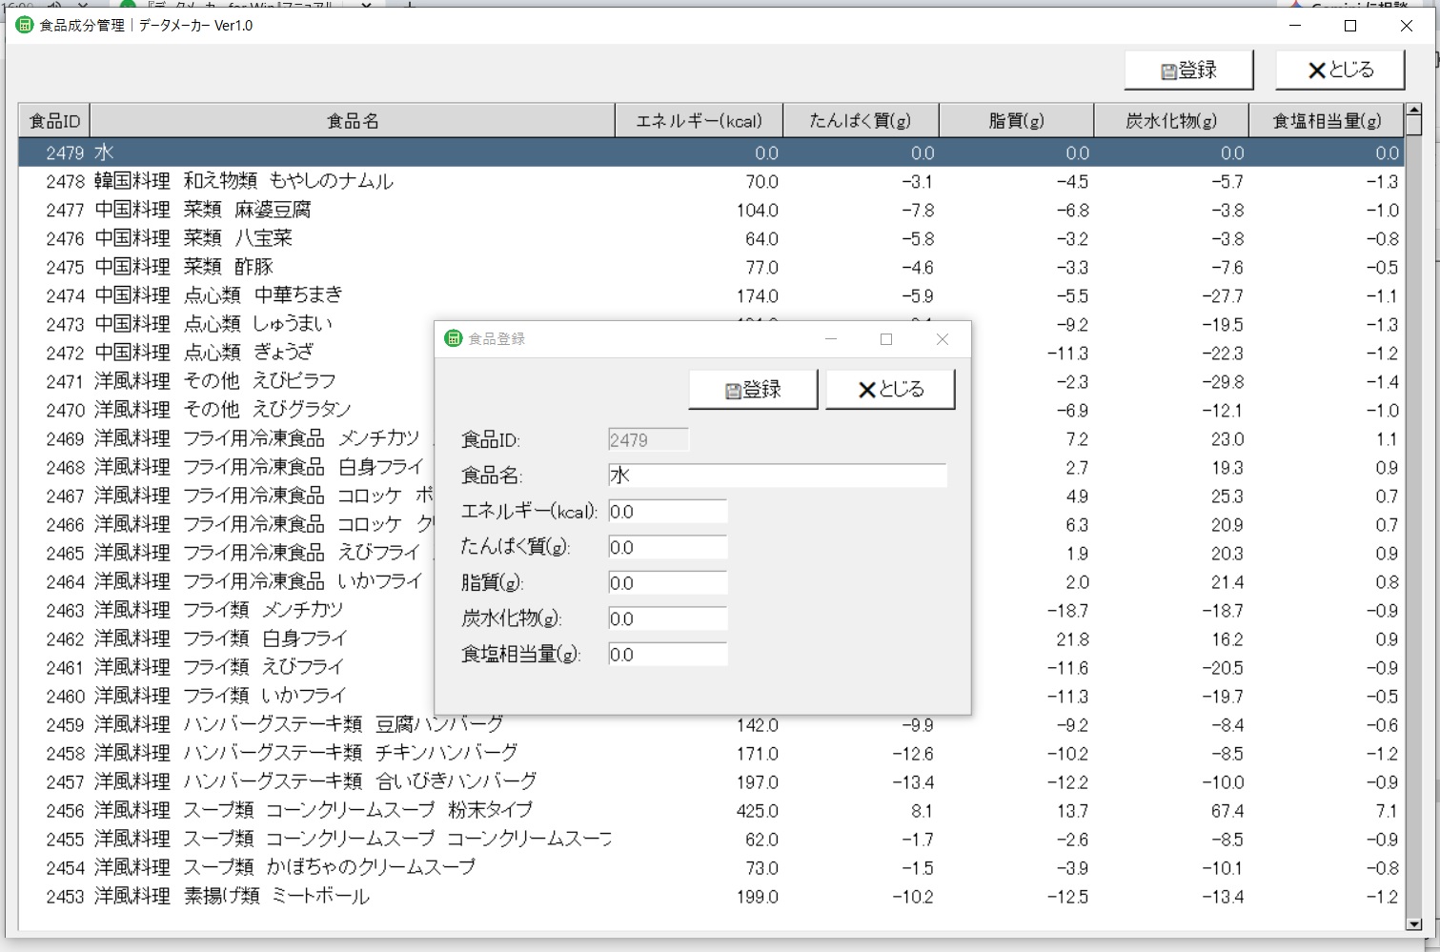The height and width of the screenshot is (952, 1440).
Task: Maximize the main 食品成分管理 window
Action: click(1350, 26)
